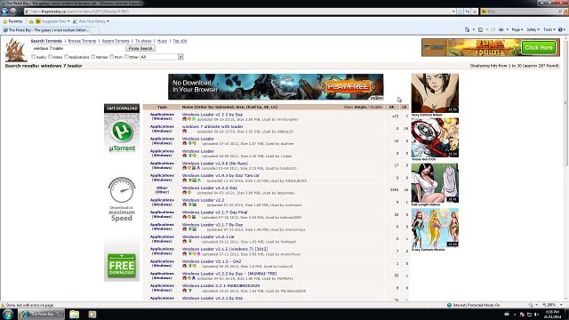Open Windows Start orb
This screenshot has width=569, height=320.
pyautogui.click(x=8, y=314)
